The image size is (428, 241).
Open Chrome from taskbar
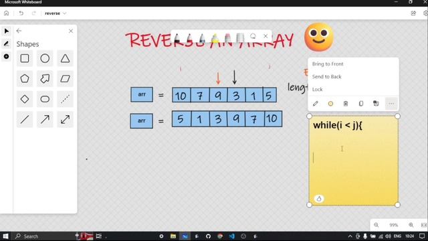[x=220, y=236]
